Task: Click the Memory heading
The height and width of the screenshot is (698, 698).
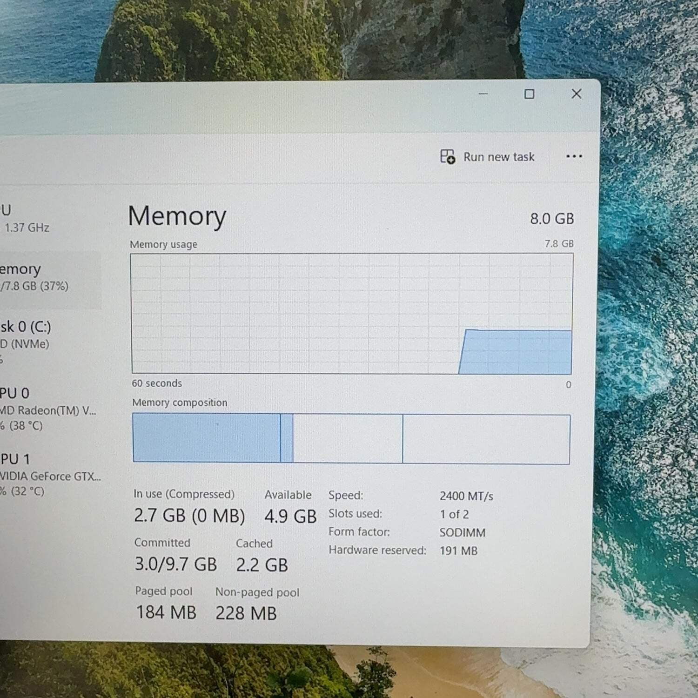Action: (x=177, y=216)
